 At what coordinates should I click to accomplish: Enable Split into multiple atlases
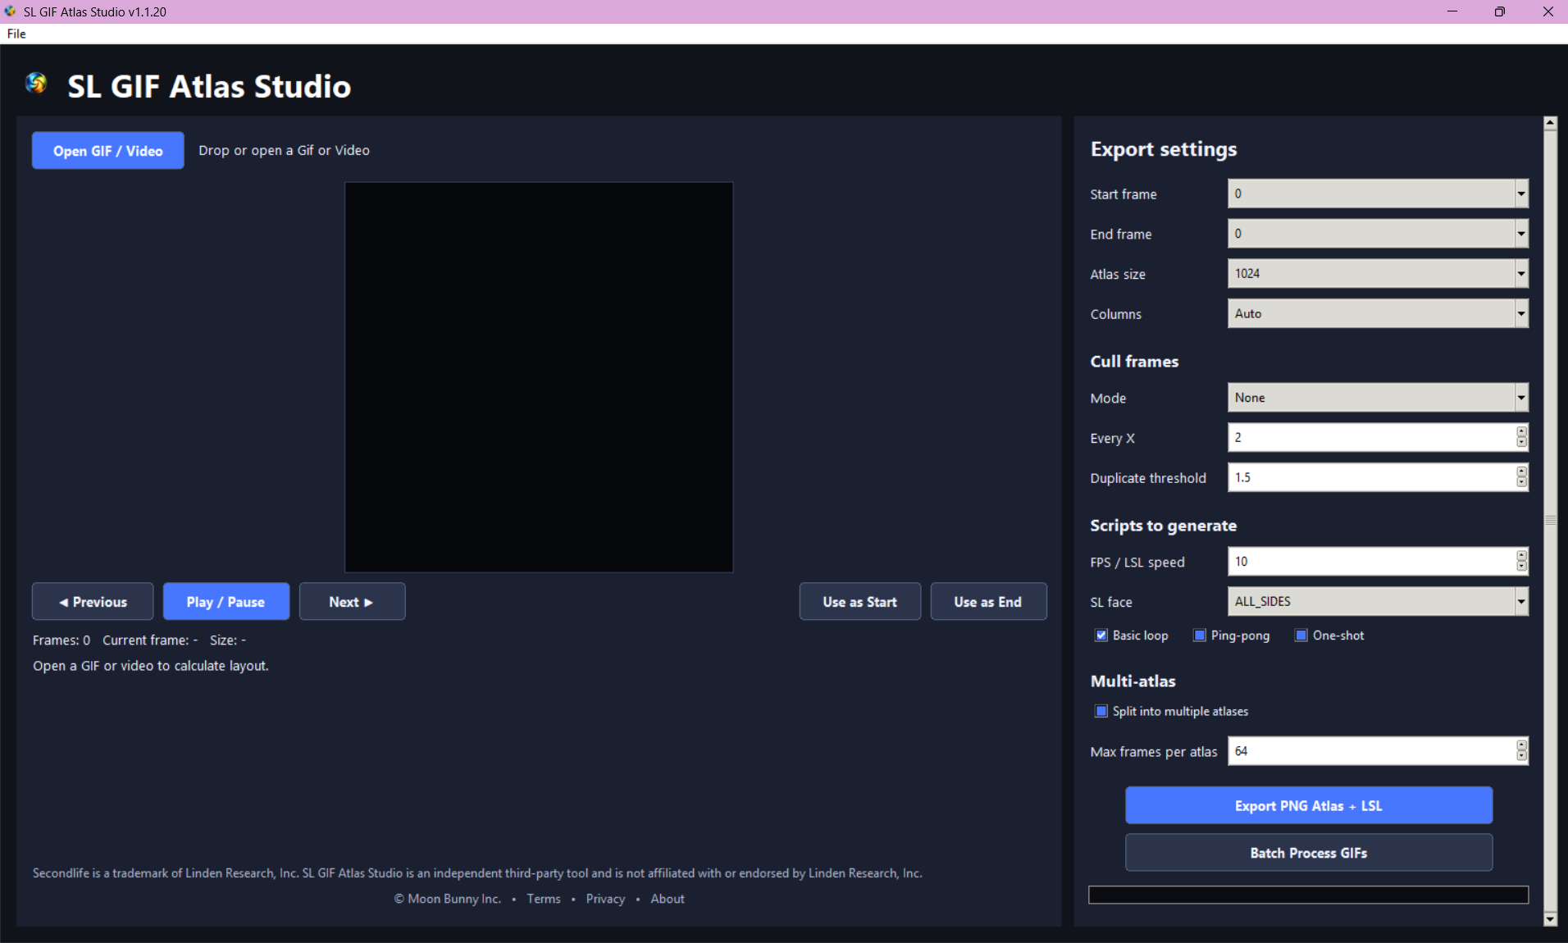coord(1101,711)
